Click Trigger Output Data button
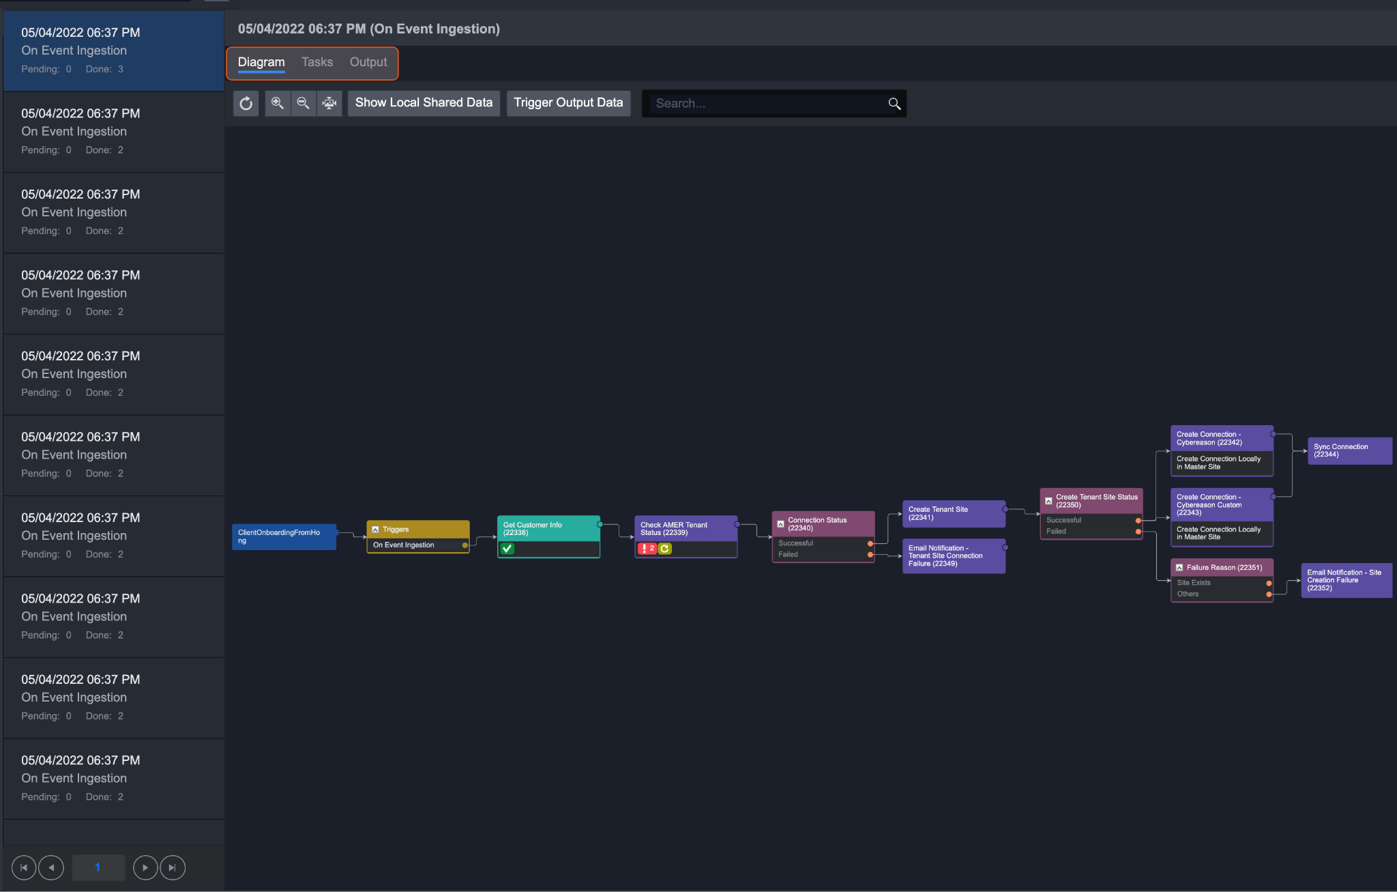 [x=568, y=103]
